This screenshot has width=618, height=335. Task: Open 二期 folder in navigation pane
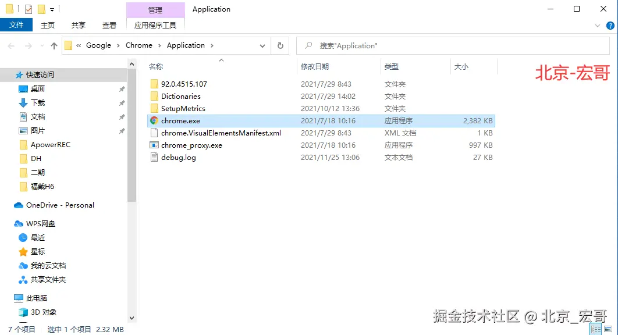click(x=38, y=173)
